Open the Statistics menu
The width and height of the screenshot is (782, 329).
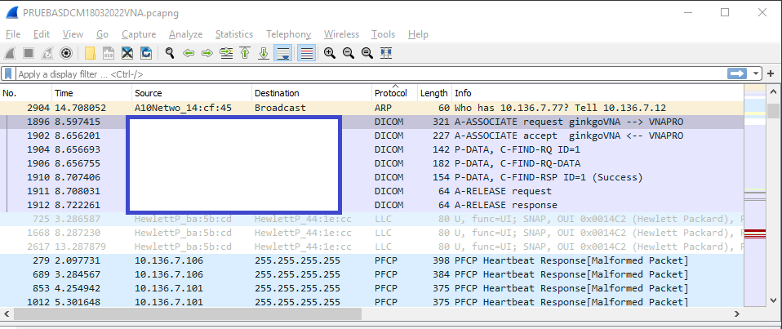point(233,34)
